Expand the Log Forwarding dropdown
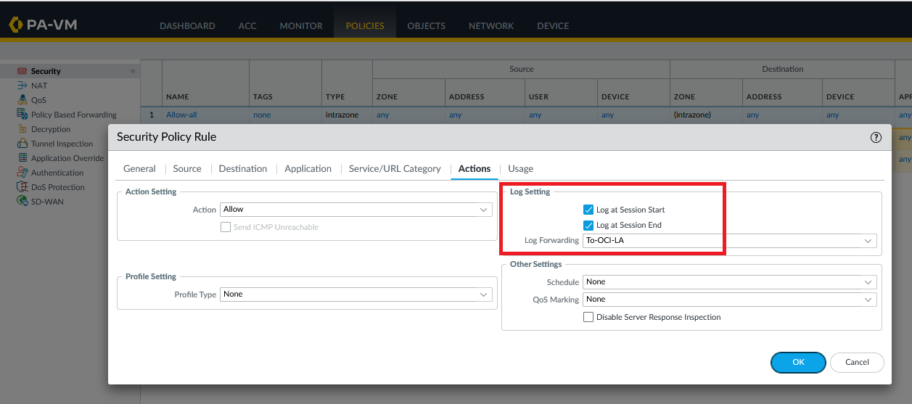Image resolution: width=912 pixels, height=404 pixels. point(729,241)
